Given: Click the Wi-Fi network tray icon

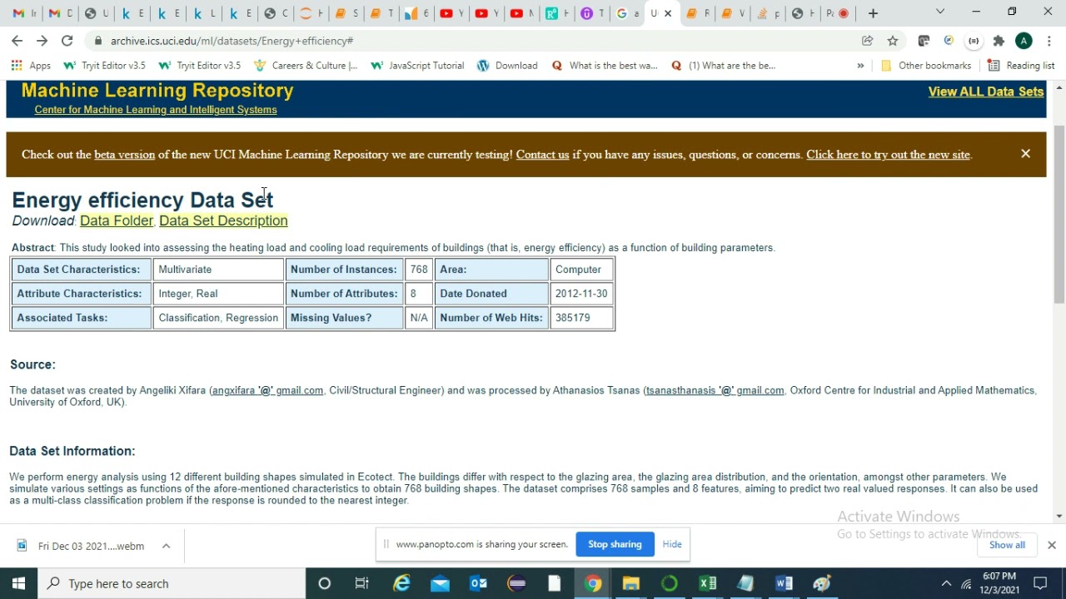Looking at the screenshot, I should click(x=966, y=583).
